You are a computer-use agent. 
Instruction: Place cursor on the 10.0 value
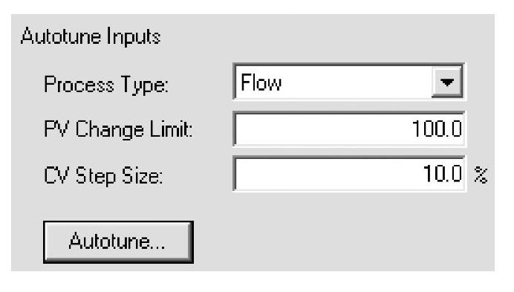click(x=443, y=174)
